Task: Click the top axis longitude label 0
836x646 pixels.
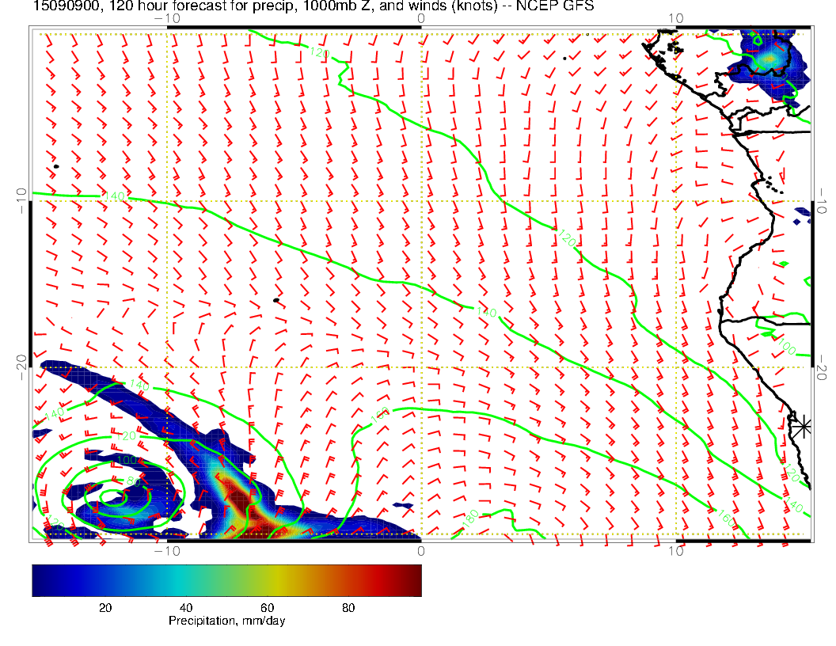Action: point(420,17)
